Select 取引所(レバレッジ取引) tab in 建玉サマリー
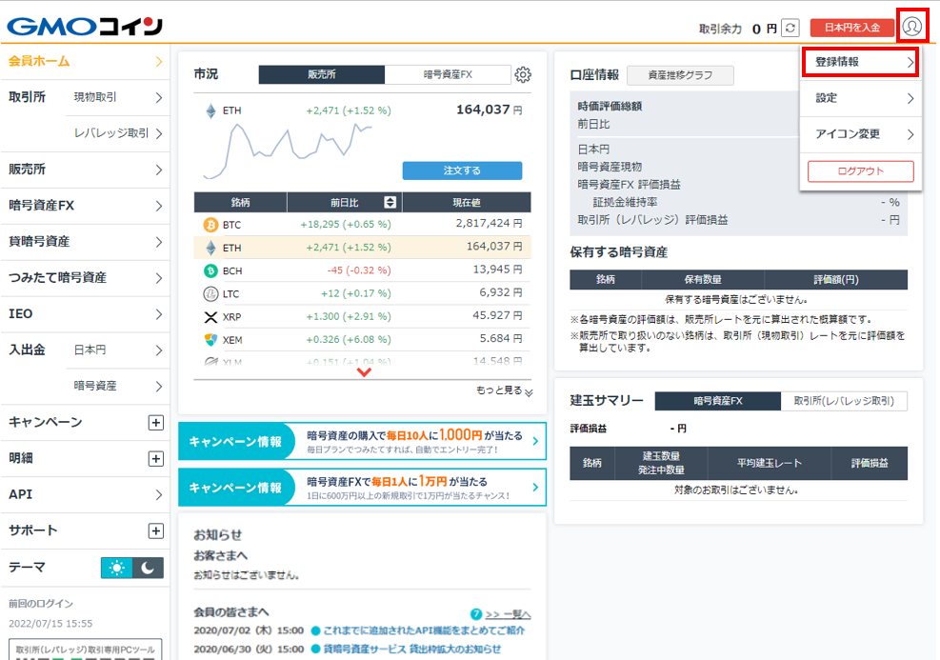Viewport: 940px width, 660px height. (844, 401)
